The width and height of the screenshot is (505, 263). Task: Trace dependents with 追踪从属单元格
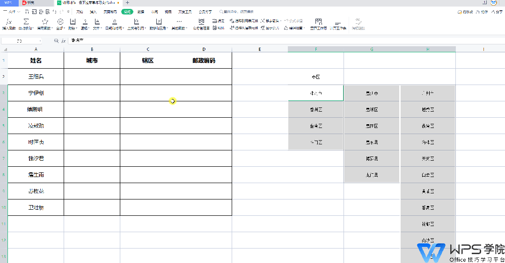(x=244, y=28)
